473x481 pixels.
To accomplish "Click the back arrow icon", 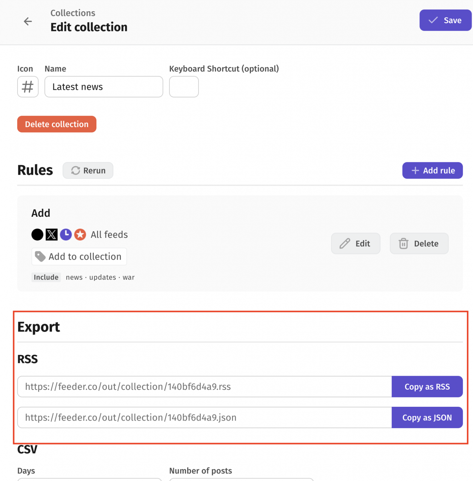I will (x=28, y=21).
